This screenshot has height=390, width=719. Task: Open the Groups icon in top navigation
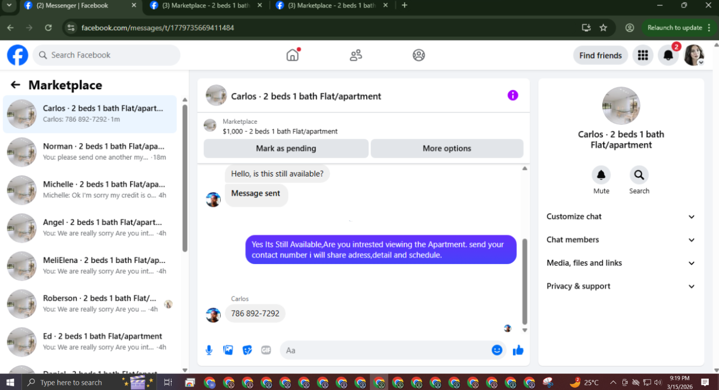pos(419,55)
